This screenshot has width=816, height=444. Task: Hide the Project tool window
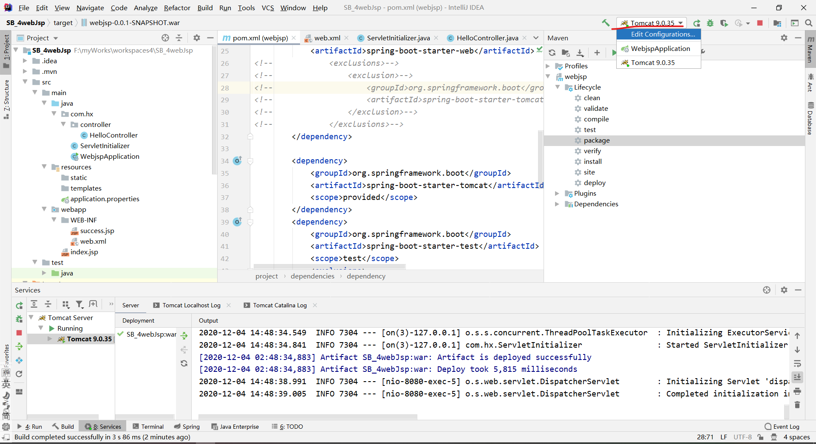[x=210, y=38]
